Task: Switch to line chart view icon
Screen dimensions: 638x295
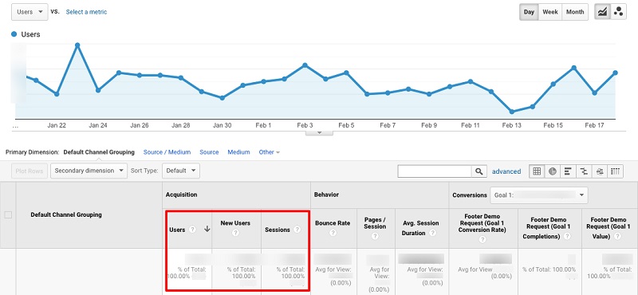Action: 602,12
